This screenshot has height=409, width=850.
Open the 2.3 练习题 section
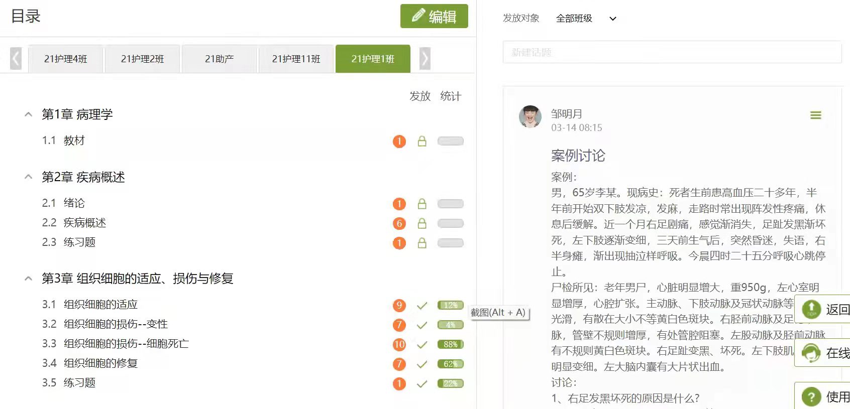coord(79,242)
